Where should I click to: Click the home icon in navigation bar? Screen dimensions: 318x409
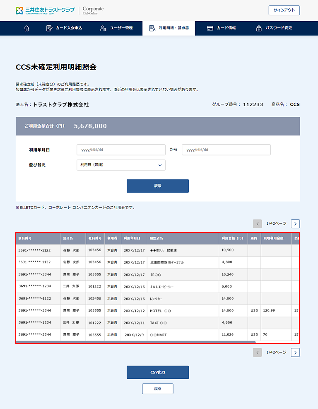27,28
